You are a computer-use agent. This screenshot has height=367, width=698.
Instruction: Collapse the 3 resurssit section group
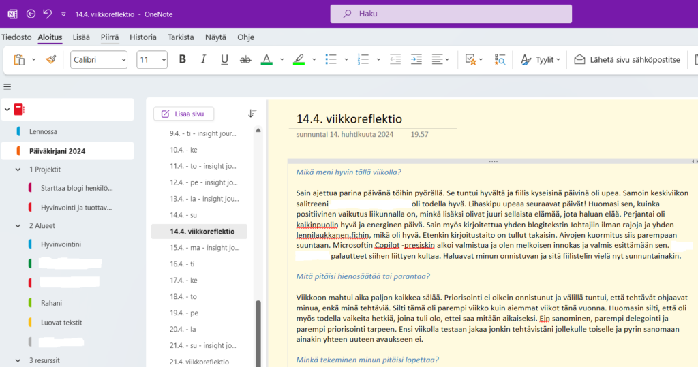tap(18, 360)
